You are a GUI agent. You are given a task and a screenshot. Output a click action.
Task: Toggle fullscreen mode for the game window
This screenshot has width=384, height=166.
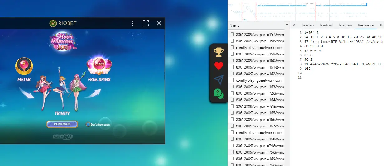pyautogui.click(x=146, y=23)
